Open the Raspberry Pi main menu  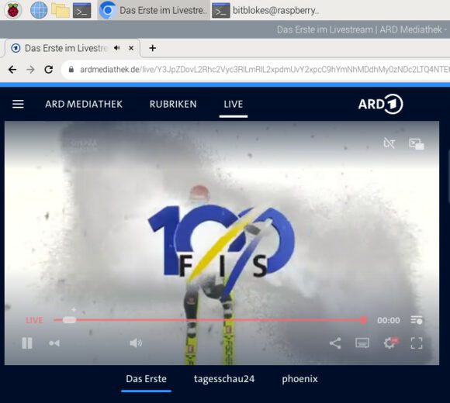[x=12, y=10]
